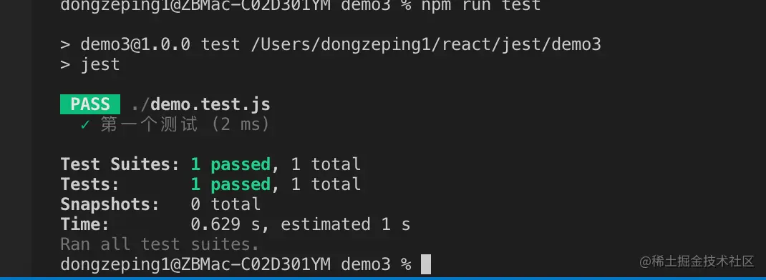The image size is (766, 280).
Task: Click the 'Time:' label
Action: point(85,224)
